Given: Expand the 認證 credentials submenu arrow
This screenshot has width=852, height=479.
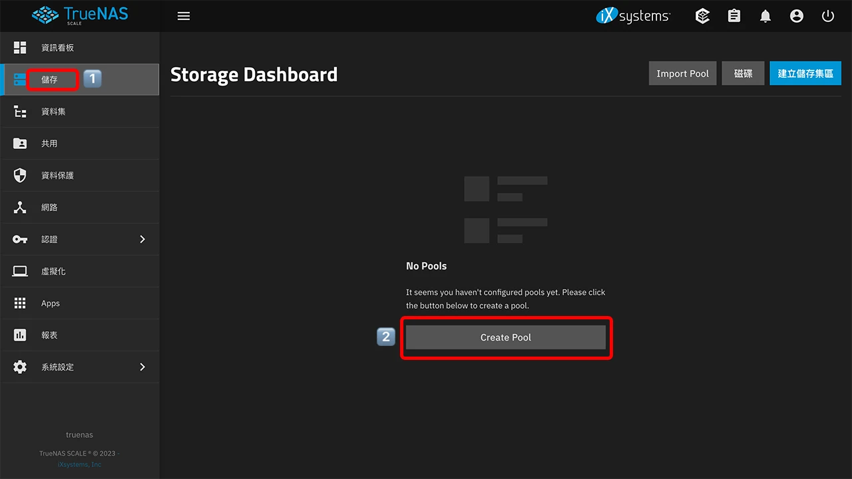Looking at the screenshot, I should point(142,239).
